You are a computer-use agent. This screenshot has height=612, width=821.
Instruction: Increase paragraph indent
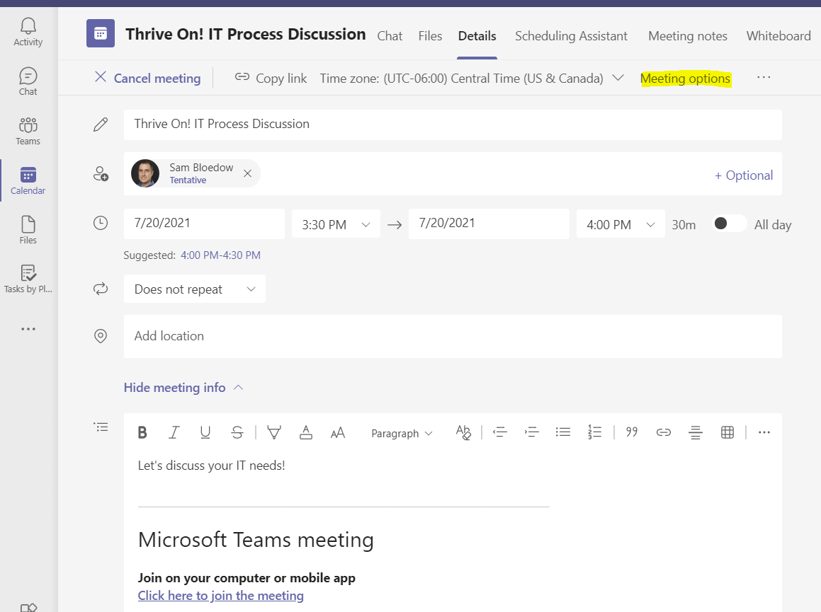tap(531, 432)
